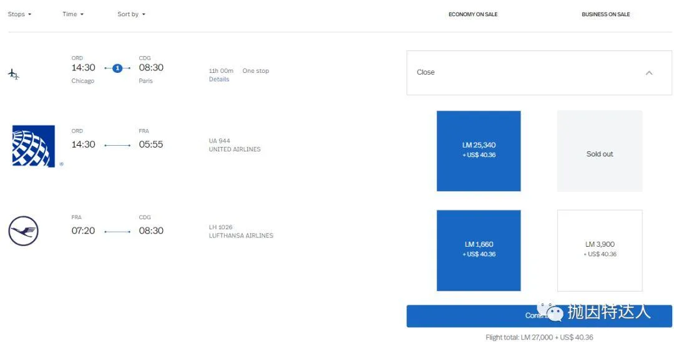The height and width of the screenshot is (342, 674).
Task: Open the Time filter dropdown
Action: point(73,14)
